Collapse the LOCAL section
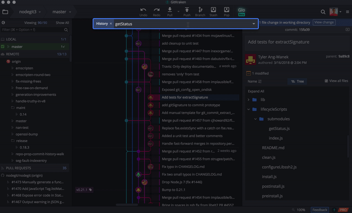 (34, 39)
